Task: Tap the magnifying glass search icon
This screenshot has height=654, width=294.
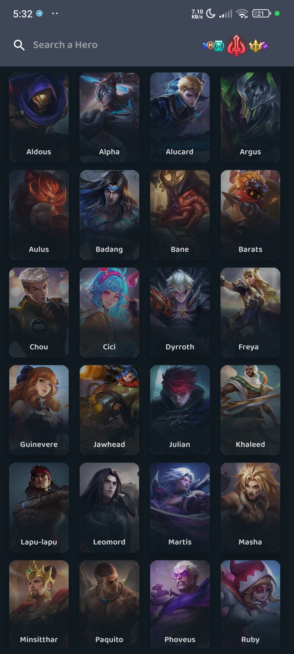Action: [x=19, y=45]
